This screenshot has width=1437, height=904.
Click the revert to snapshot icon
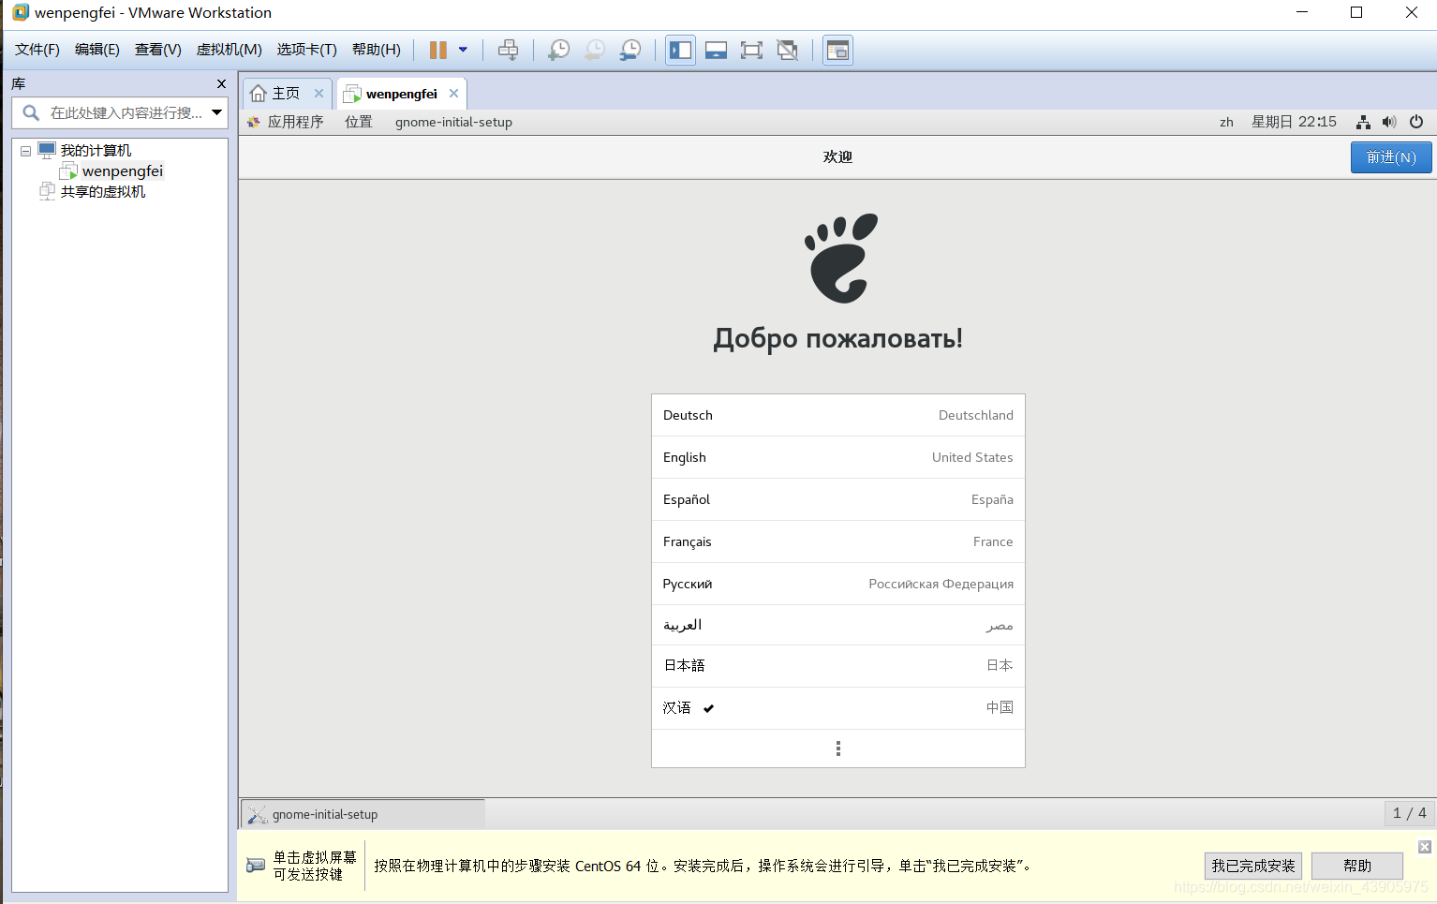click(595, 50)
